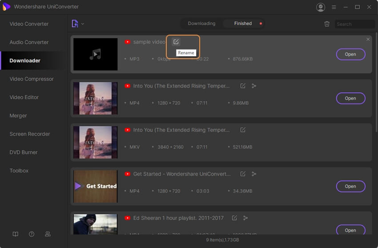Switch to the Downloading tab
This screenshot has height=248, width=378.
pos(201,24)
